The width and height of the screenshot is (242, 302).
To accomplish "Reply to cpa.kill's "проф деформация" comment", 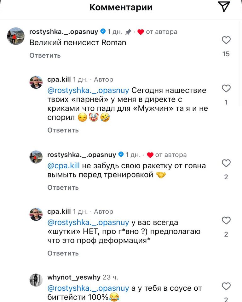I will [63, 253].
